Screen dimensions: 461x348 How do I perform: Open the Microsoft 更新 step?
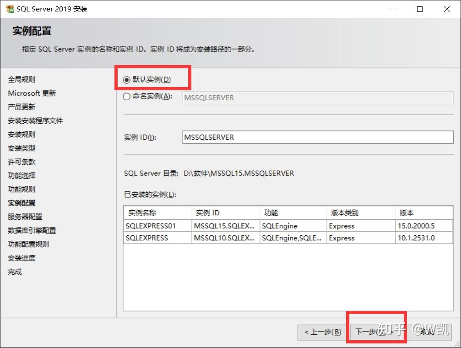(x=32, y=93)
